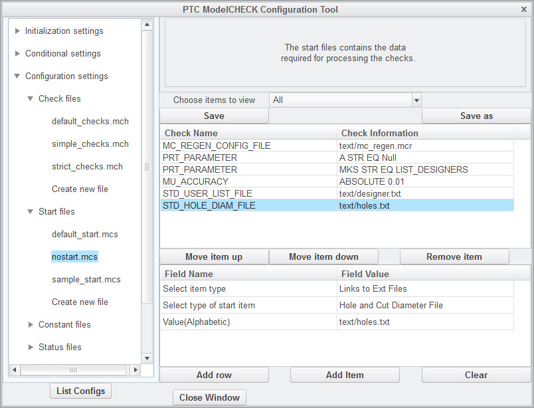Click tree panel scroll right arrow
Screen dimensions: 534x408
pos(135,370)
